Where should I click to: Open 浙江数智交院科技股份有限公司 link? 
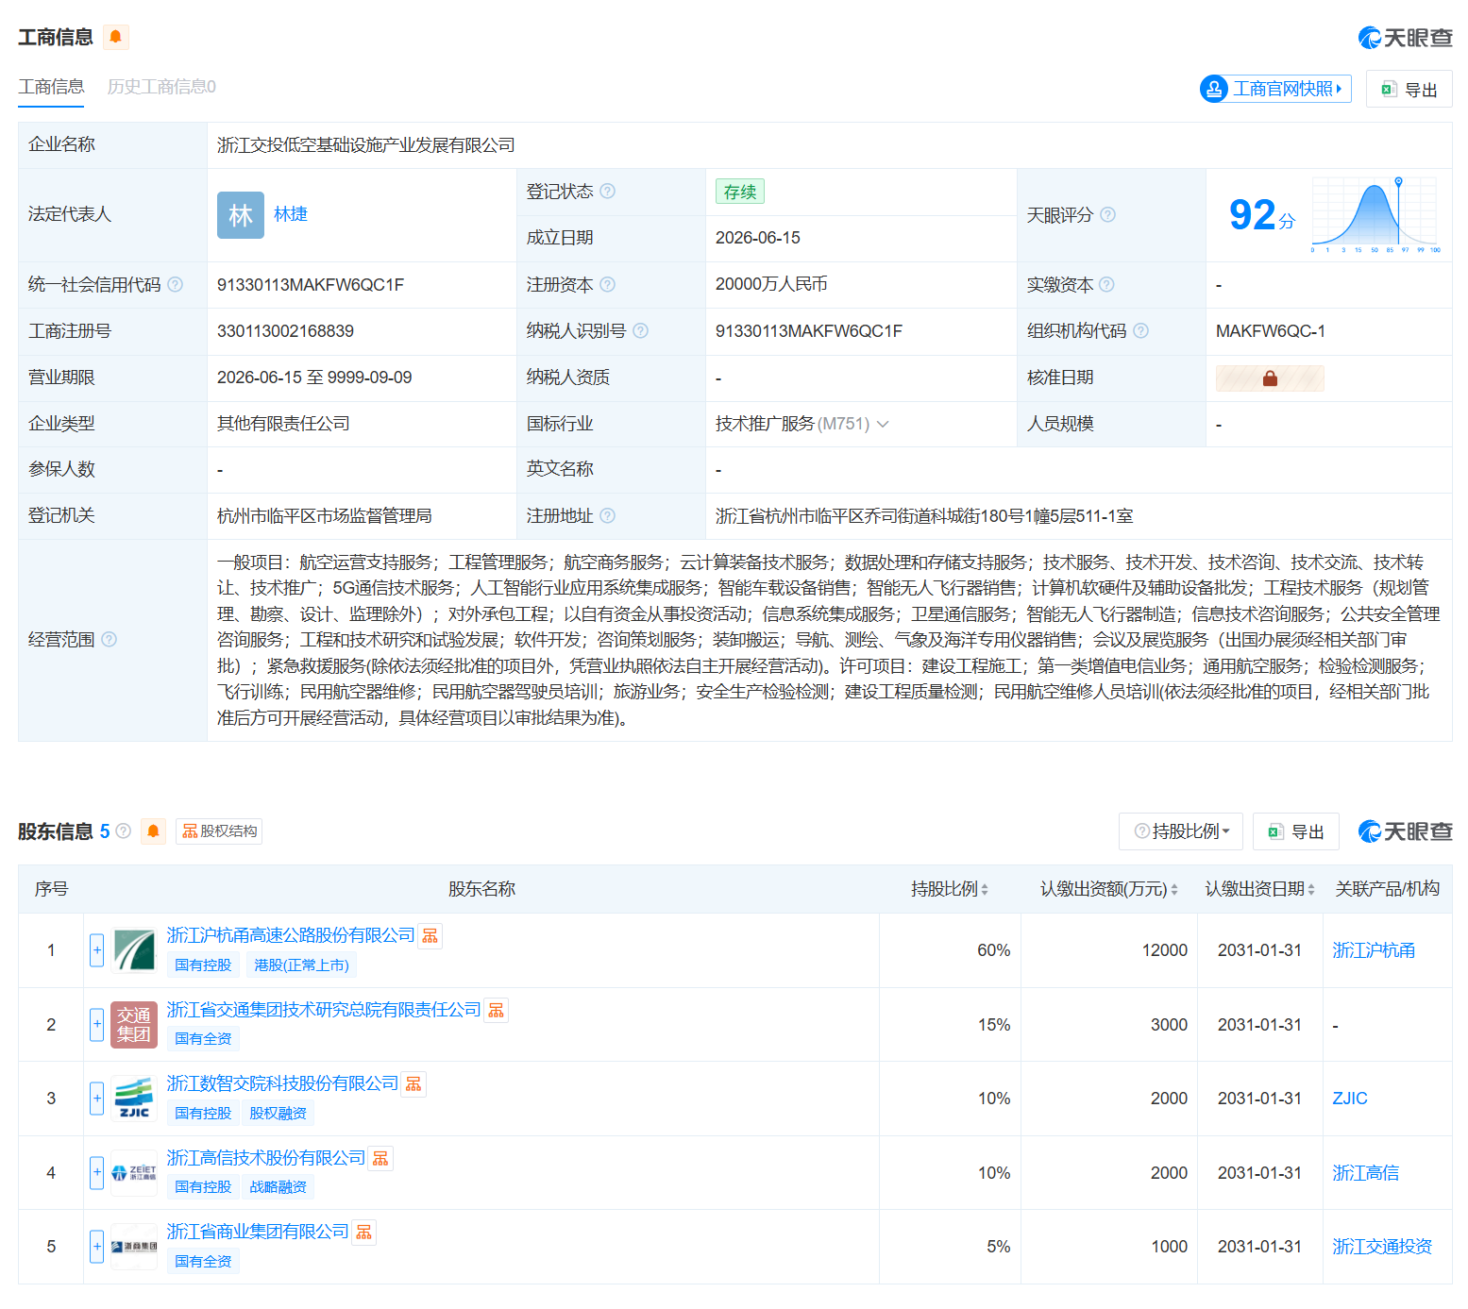(283, 1083)
